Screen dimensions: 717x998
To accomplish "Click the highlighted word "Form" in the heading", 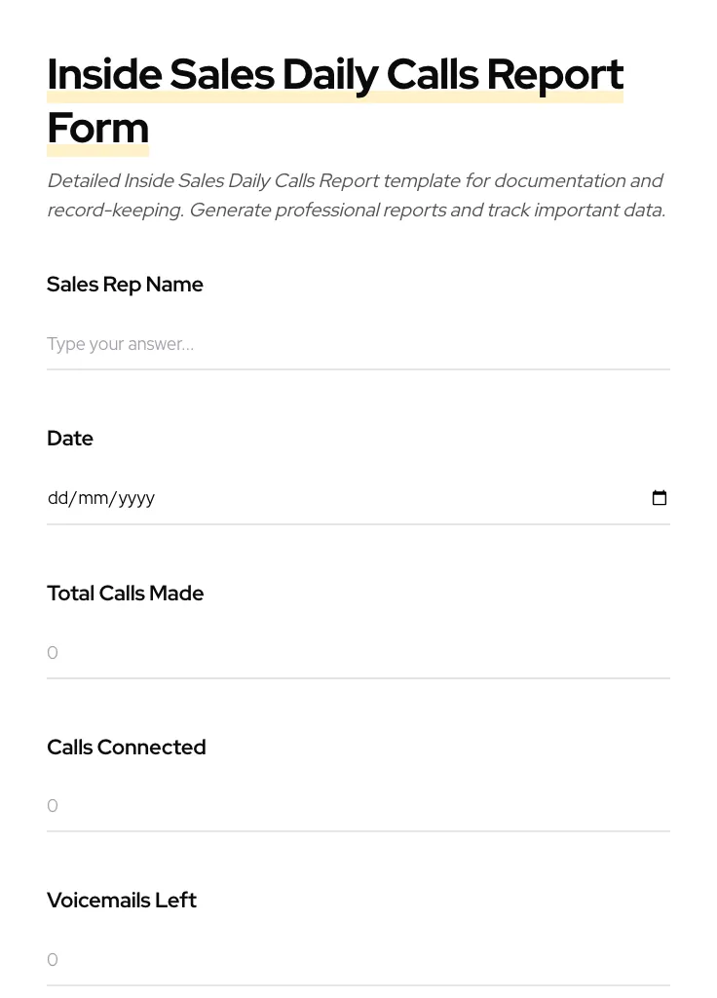I will 97,128.
